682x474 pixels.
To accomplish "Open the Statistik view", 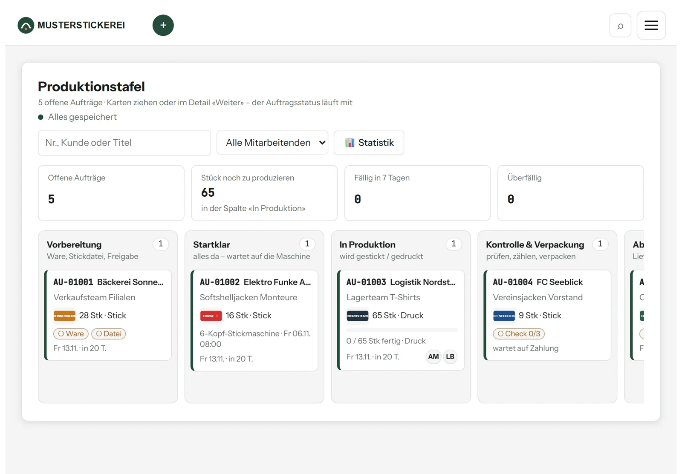I will click(x=369, y=143).
